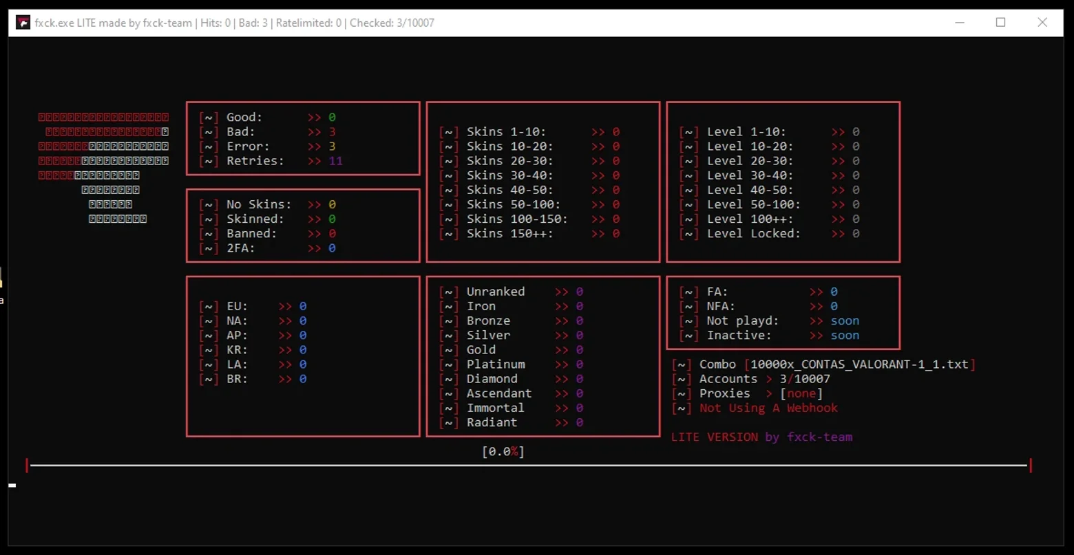This screenshot has height=555, width=1074.
Task: Pick the "EU:" region row
Action: (253, 307)
